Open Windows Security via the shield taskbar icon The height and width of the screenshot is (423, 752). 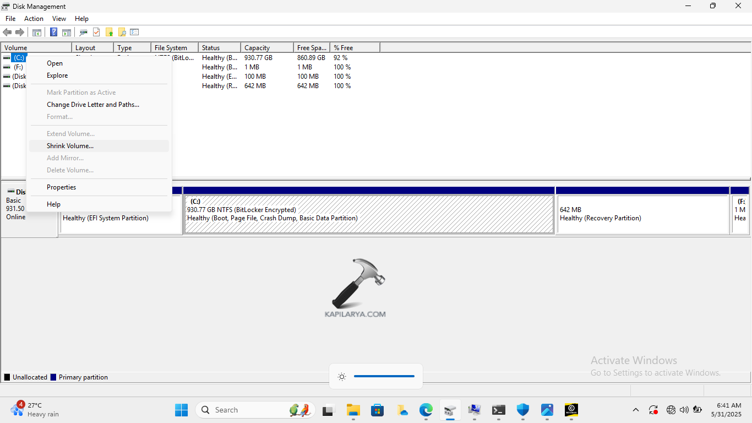point(522,410)
